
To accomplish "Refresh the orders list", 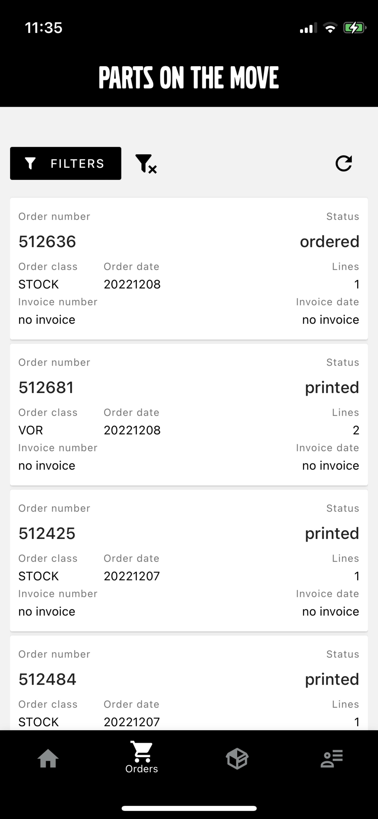I will [x=344, y=163].
